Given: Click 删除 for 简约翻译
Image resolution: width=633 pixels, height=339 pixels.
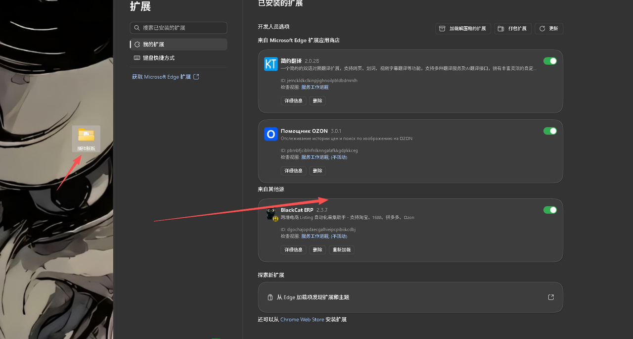Looking at the screenshot, I should coord(317,101).
